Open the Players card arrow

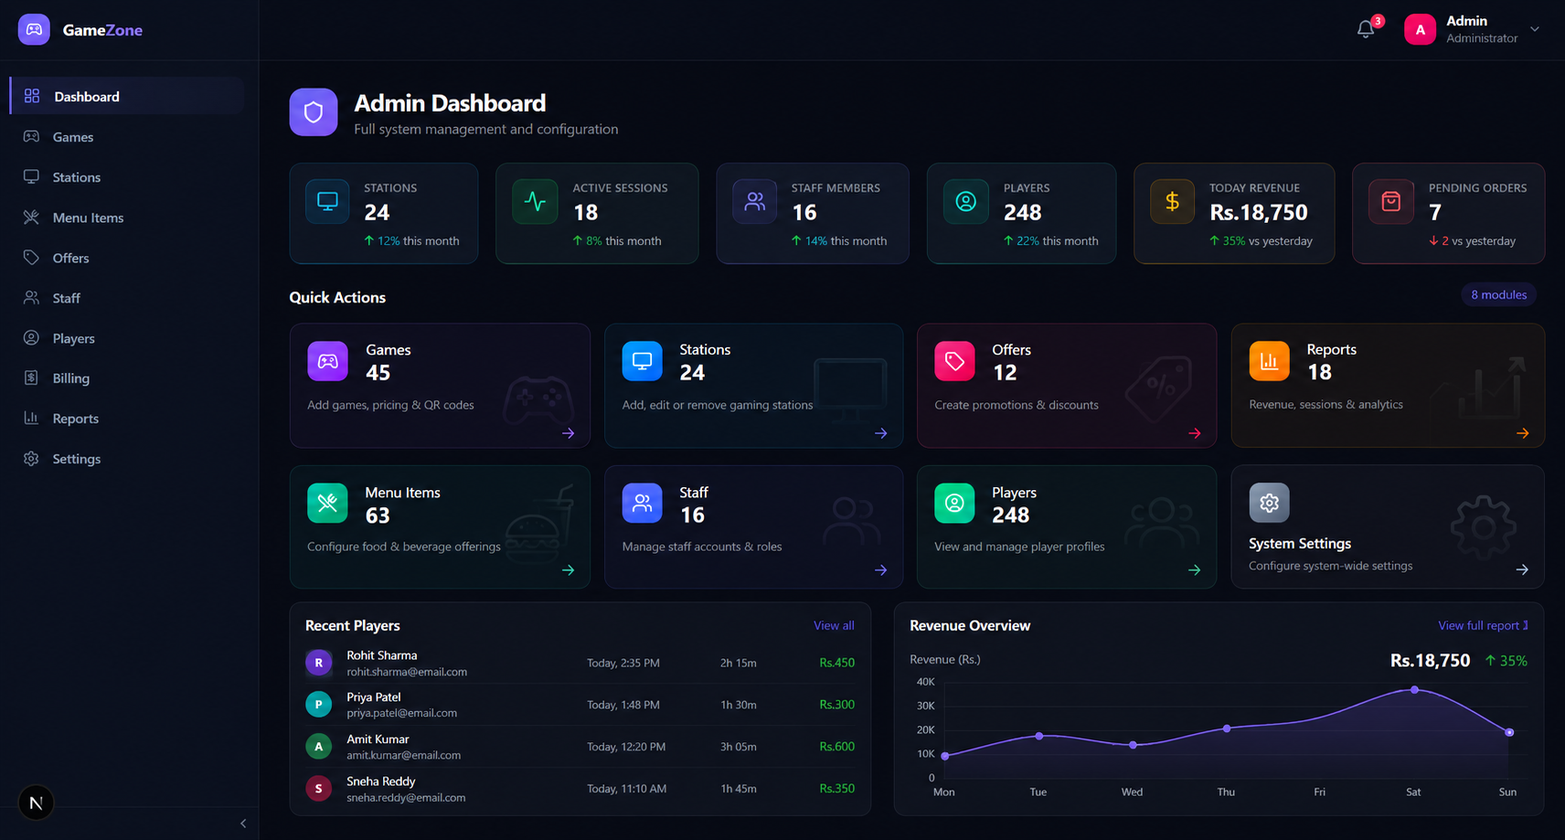click(1194, 569)
